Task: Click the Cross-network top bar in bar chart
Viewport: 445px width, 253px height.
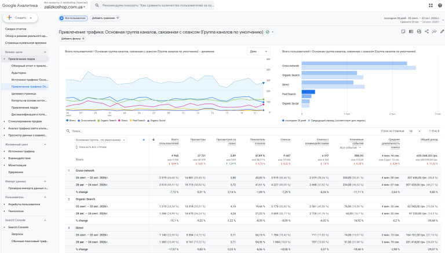Action: (x=354, y=64)
